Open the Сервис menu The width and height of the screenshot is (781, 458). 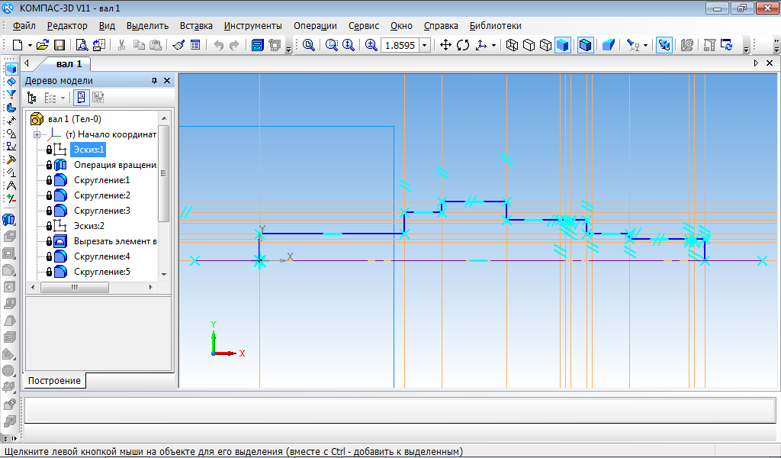point(364,26)
